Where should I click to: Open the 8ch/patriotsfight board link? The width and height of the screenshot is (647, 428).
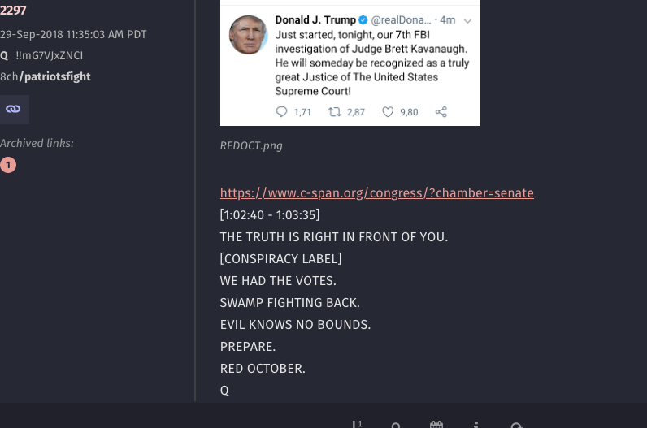[x=46, y=76]
